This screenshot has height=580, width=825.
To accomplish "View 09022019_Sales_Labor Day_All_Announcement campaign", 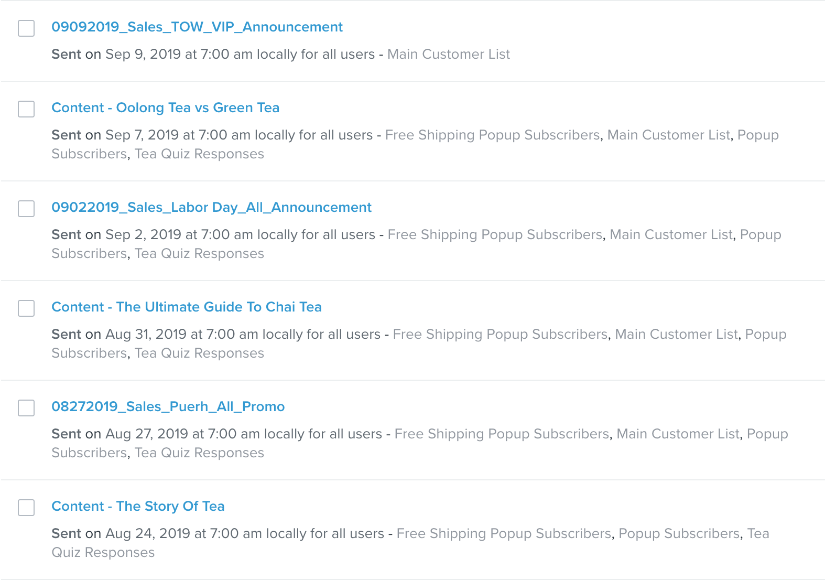I will click(211, 208).
